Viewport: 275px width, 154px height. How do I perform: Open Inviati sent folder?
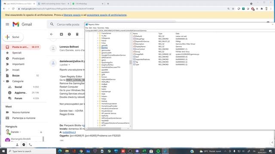coord(16,70)
